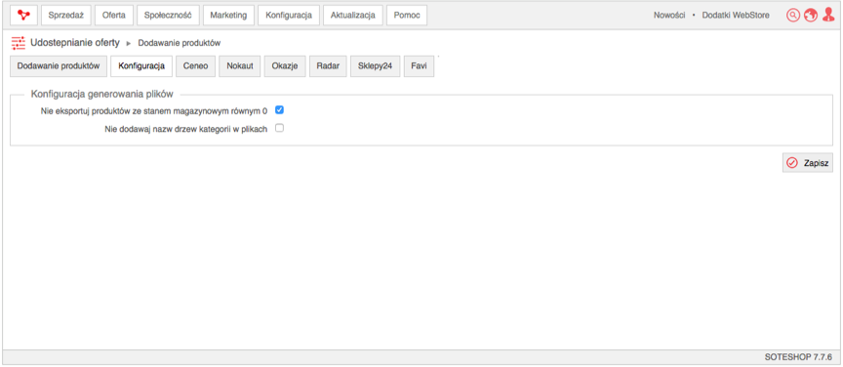Click the Nowości link

669,15
